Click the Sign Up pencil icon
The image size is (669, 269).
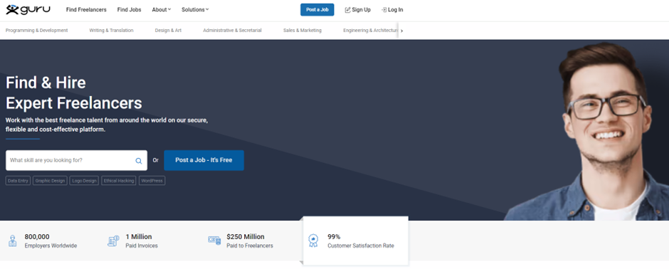coord(347,10)
